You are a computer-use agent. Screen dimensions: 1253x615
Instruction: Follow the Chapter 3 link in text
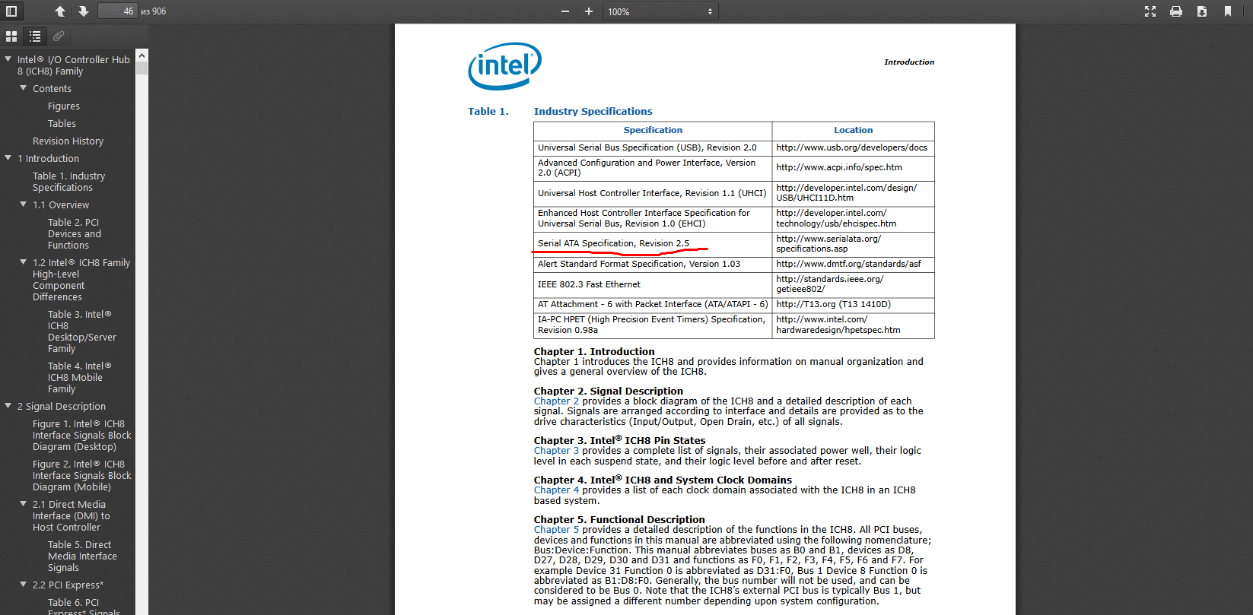[556, 451]
